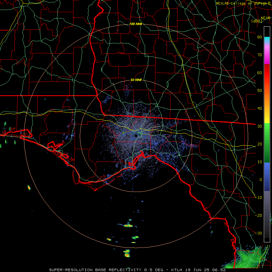Click the KTLH radar site marker dot
The image size is (272, 272).
coord(136,136)
